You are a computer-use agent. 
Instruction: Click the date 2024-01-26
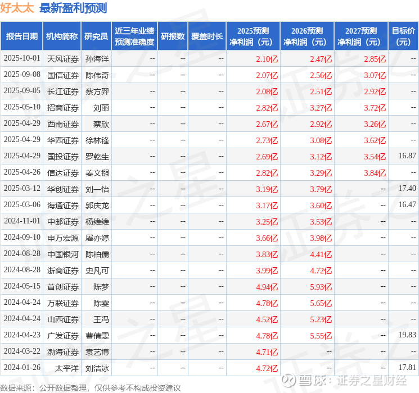(x=22, y=368)
